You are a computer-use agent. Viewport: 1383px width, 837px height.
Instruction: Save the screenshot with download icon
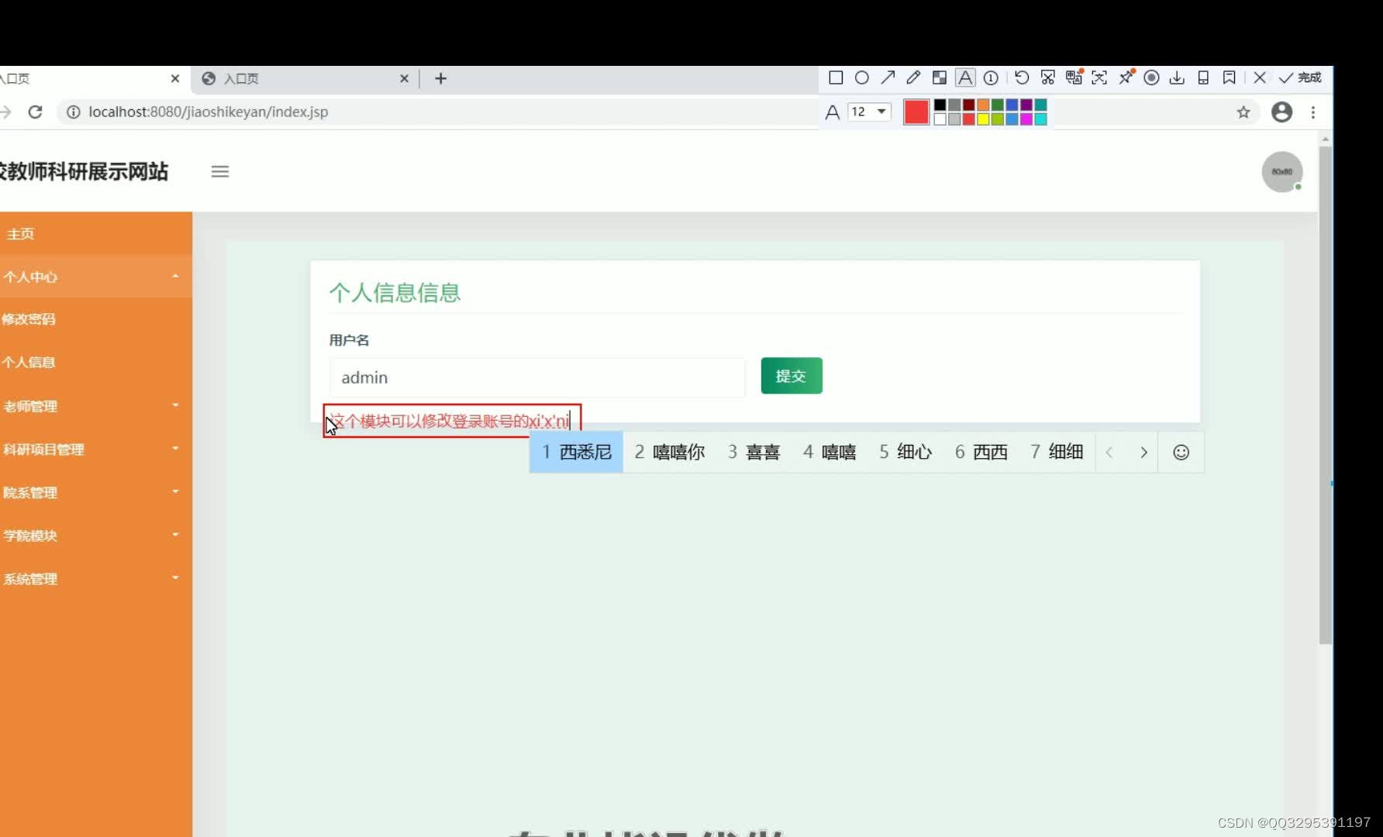click(x=1177, y=77)
